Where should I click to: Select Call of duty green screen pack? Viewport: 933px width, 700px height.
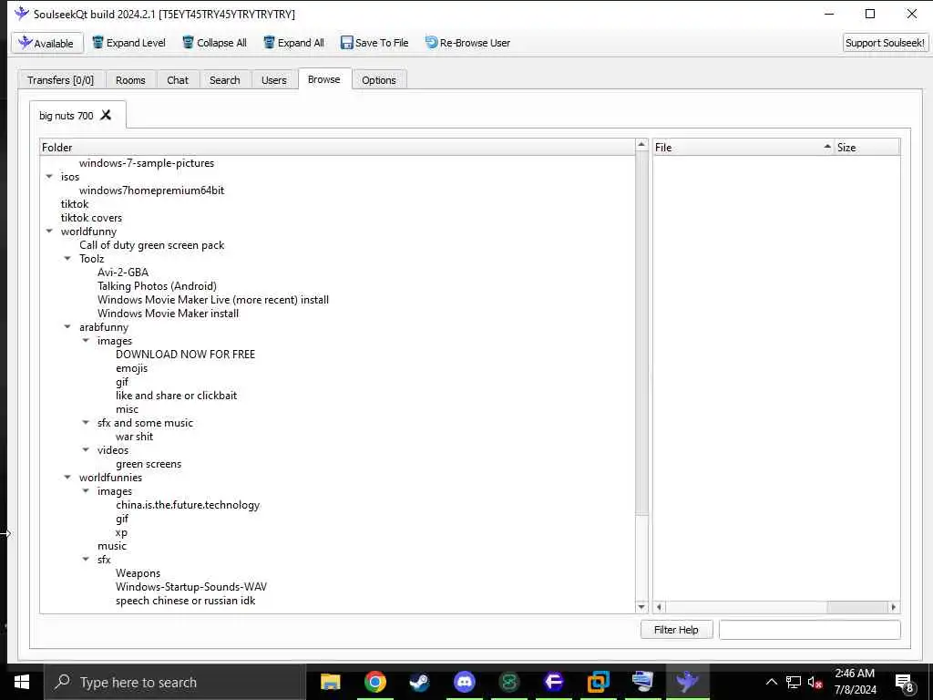point(152,245)
